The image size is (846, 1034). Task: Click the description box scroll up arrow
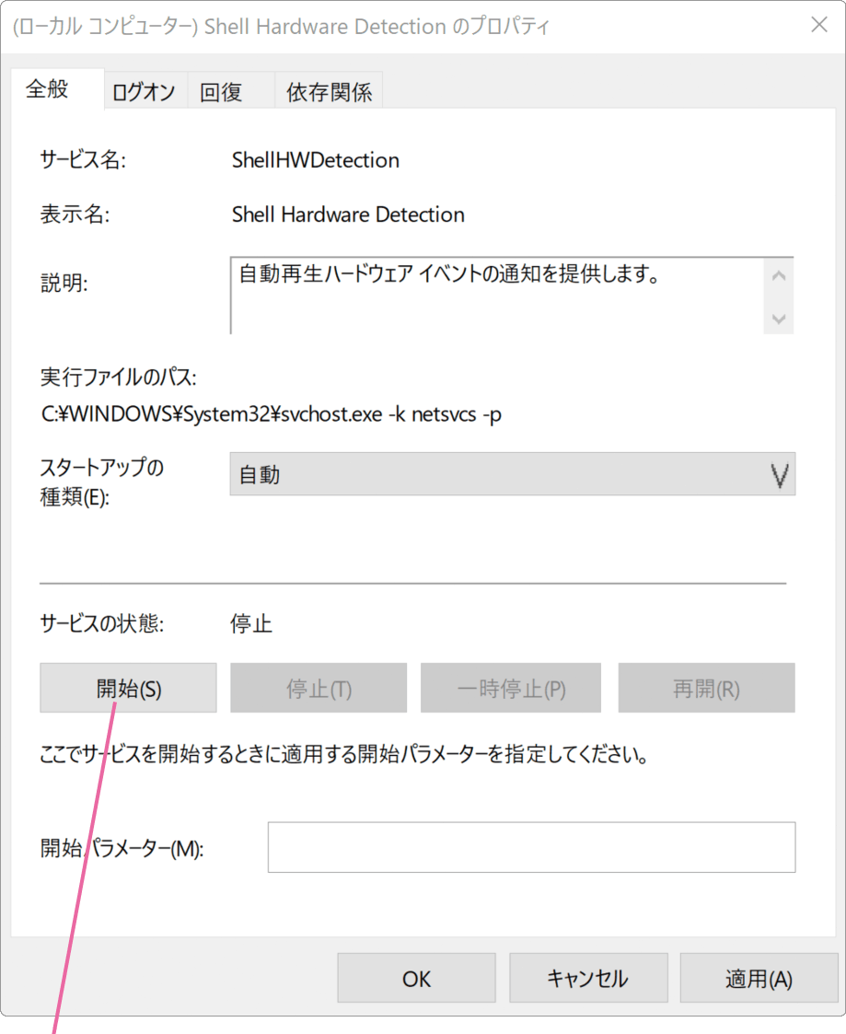(779, 275)
